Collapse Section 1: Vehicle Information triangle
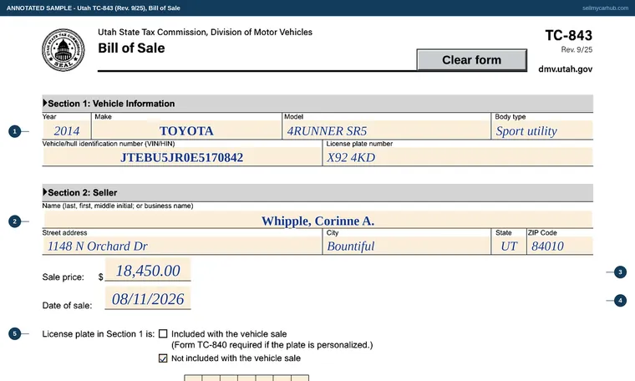 tap(45, 104)
